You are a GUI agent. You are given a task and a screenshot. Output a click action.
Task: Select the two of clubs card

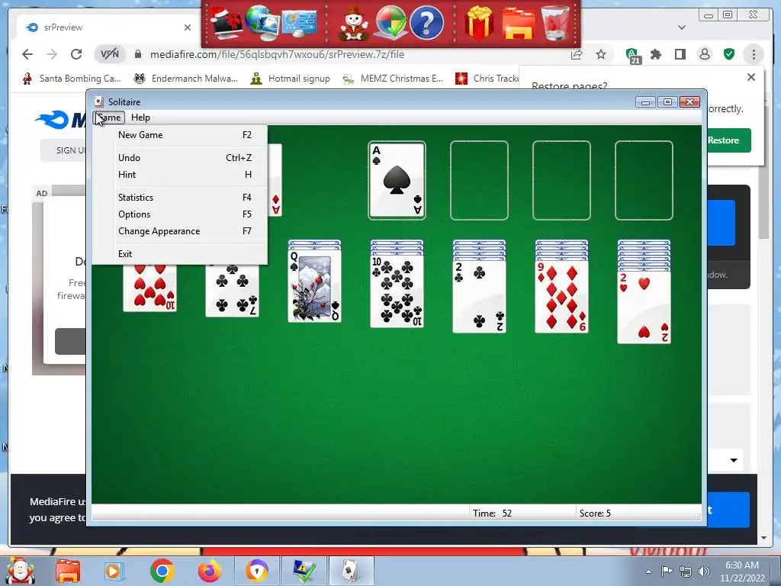point(479,297)
